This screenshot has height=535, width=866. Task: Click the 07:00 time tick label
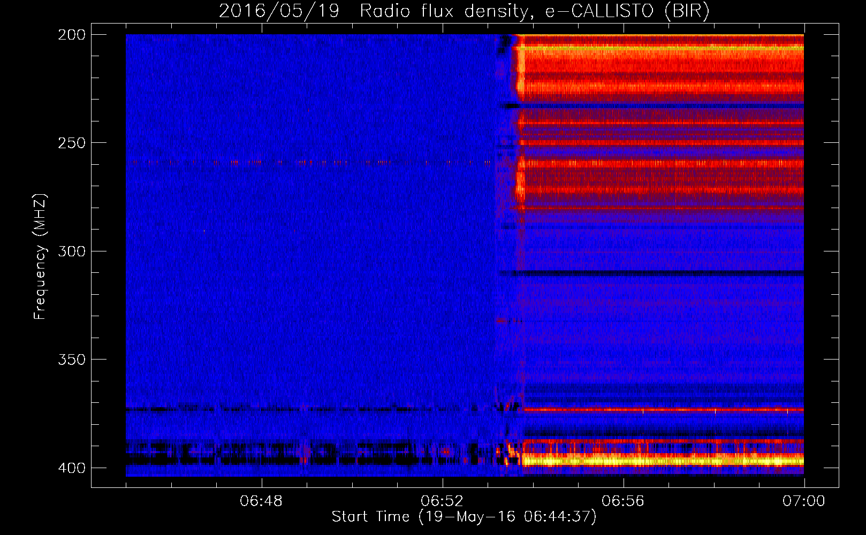coord(804,501)
